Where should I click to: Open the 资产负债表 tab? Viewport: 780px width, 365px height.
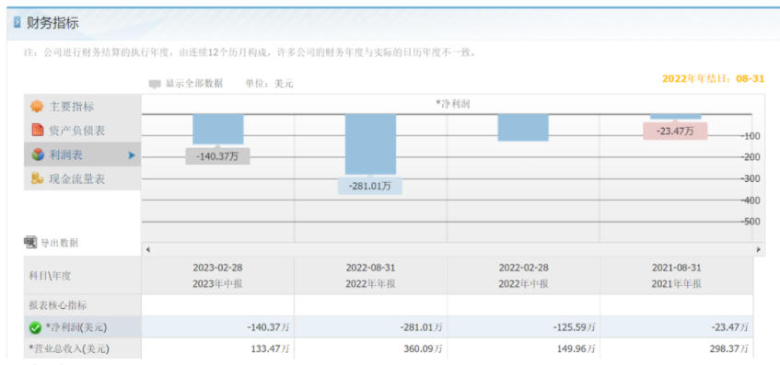pos(83,131)
